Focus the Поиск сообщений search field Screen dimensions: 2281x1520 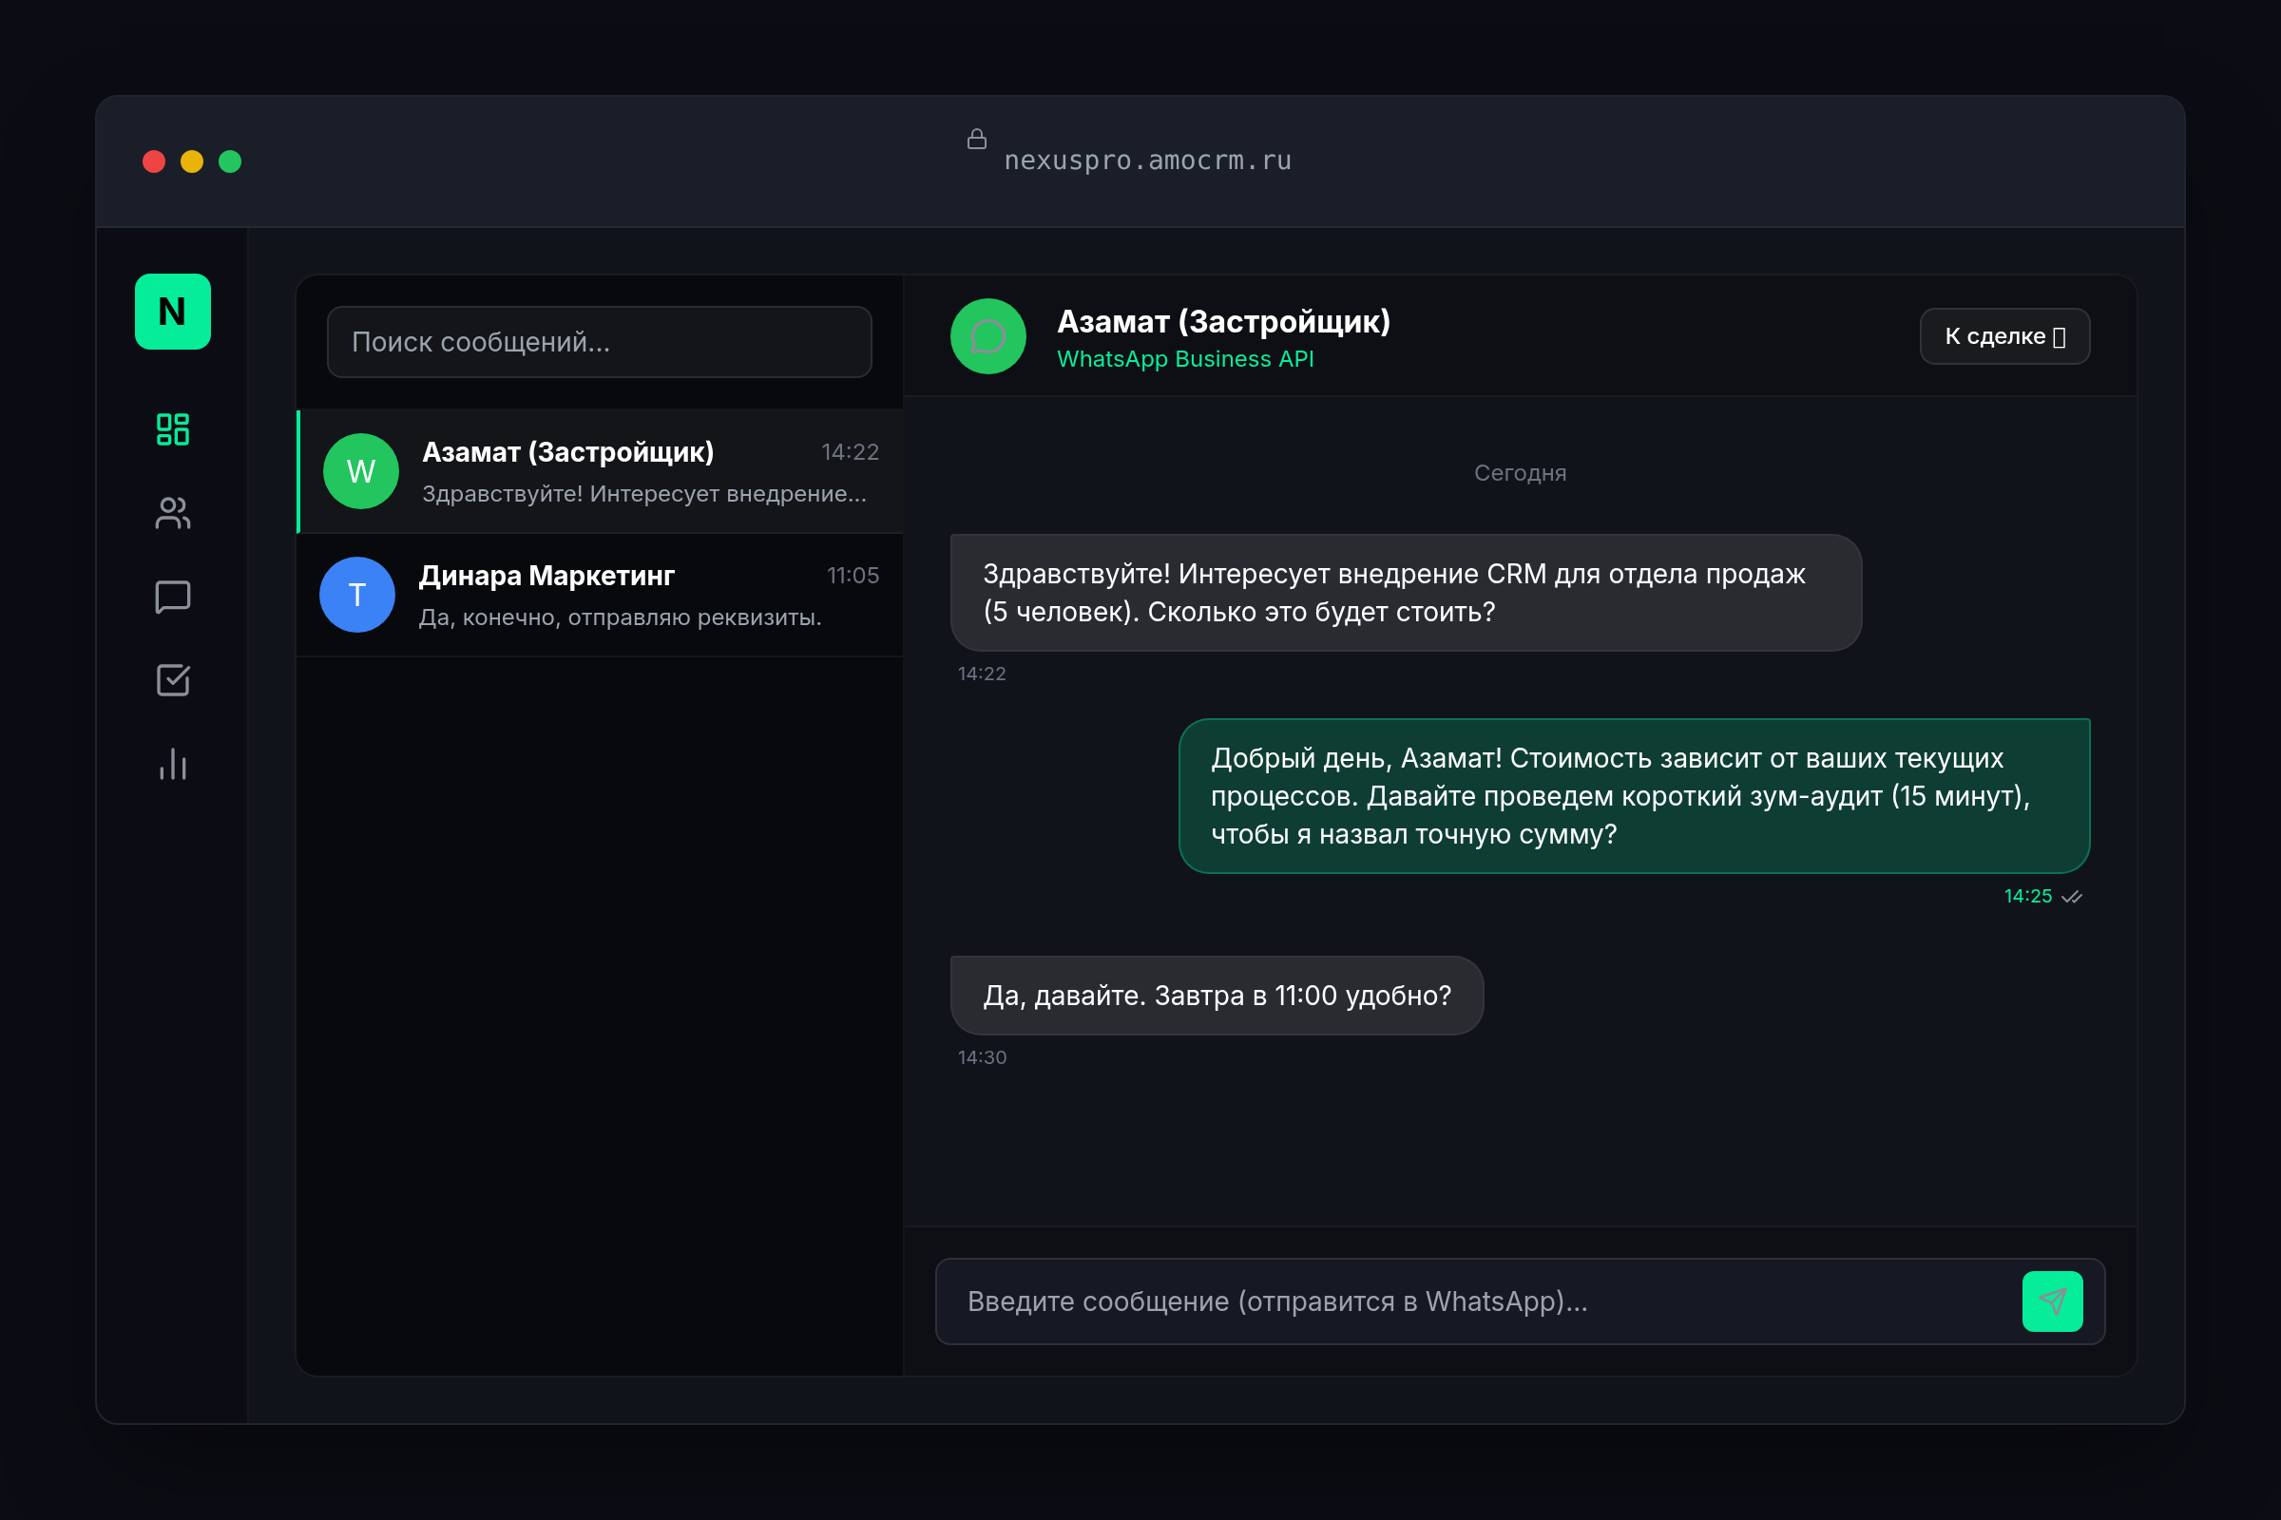click(599, 342)
